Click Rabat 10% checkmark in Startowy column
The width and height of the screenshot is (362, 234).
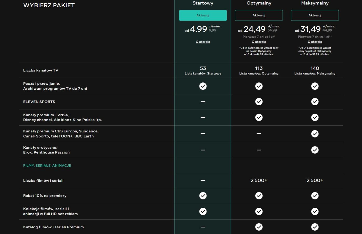pyautogui.click(x=203, y=196)
